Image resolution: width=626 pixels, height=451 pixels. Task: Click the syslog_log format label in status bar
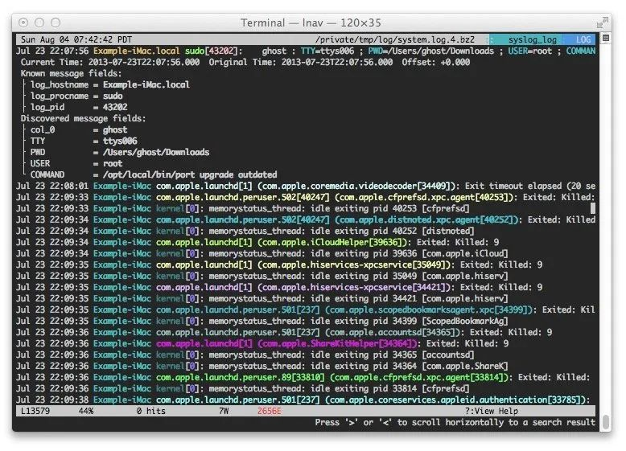click(532, 39)
